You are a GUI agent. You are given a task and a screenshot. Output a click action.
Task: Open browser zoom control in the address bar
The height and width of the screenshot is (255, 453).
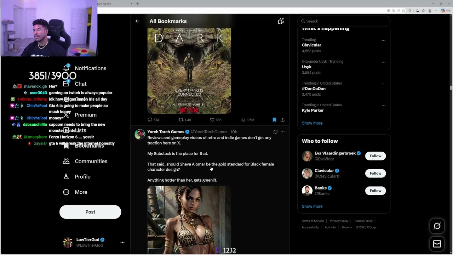394,11
